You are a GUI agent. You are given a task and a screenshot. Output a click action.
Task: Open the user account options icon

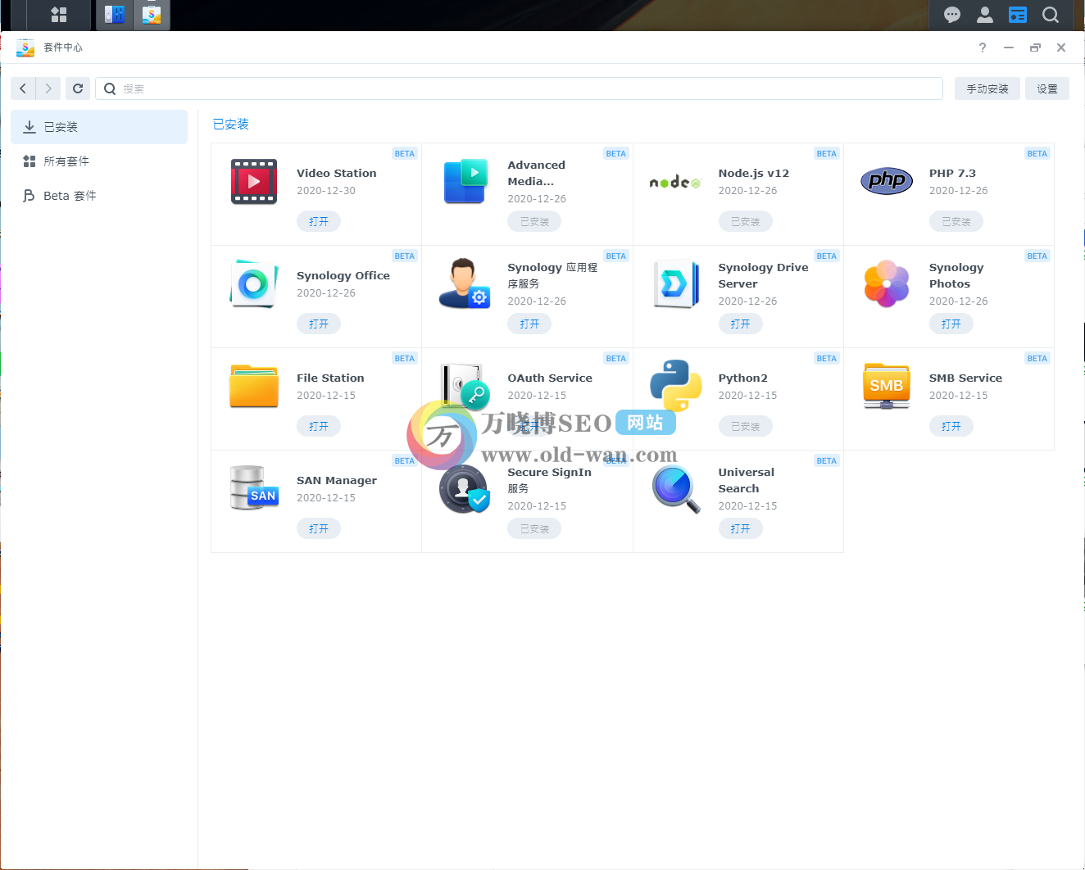click(985, 15)
